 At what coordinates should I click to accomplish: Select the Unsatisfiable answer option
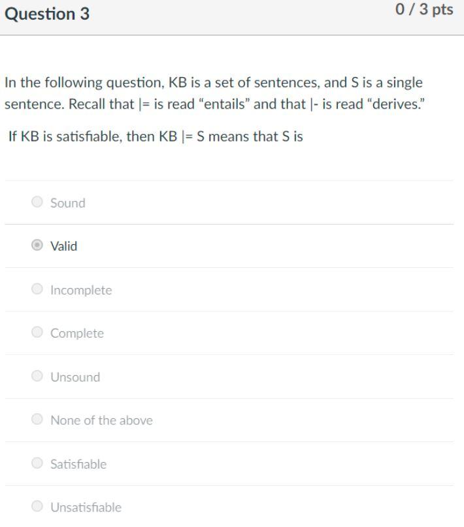pos(37,507)
